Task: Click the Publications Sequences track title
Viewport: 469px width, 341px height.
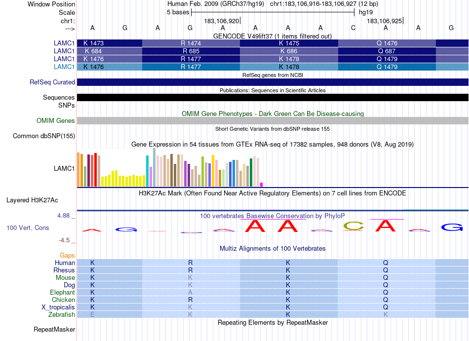Action: point(273,90)
